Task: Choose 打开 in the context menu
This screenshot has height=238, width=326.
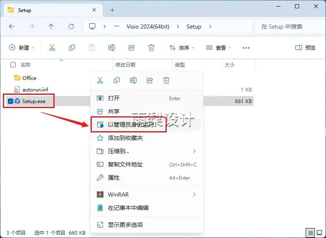Action: click(147, 98)
